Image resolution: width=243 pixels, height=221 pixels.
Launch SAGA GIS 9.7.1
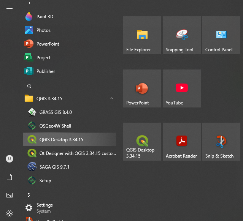pos(54,167)
